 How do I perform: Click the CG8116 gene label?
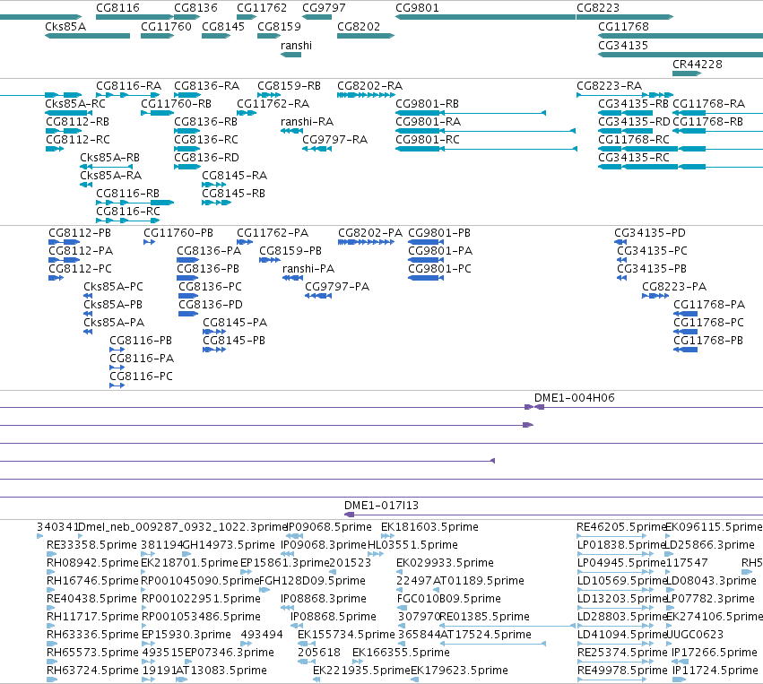pos(117,8)
